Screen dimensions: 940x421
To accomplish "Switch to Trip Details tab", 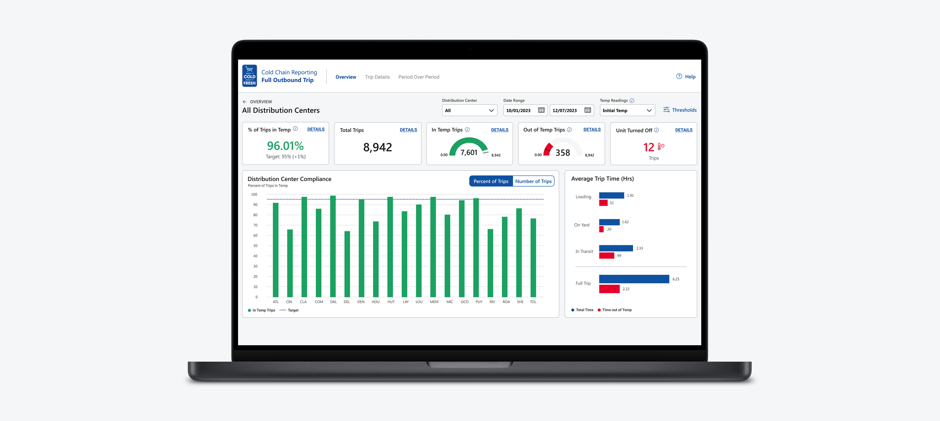I will point(377,77).
